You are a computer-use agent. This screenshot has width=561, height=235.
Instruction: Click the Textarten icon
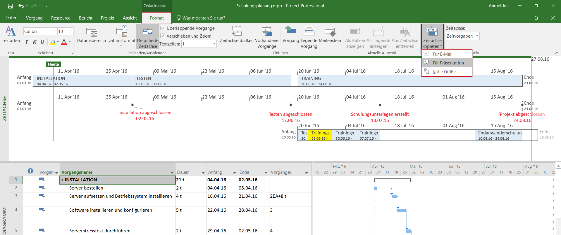click(11, 31)
